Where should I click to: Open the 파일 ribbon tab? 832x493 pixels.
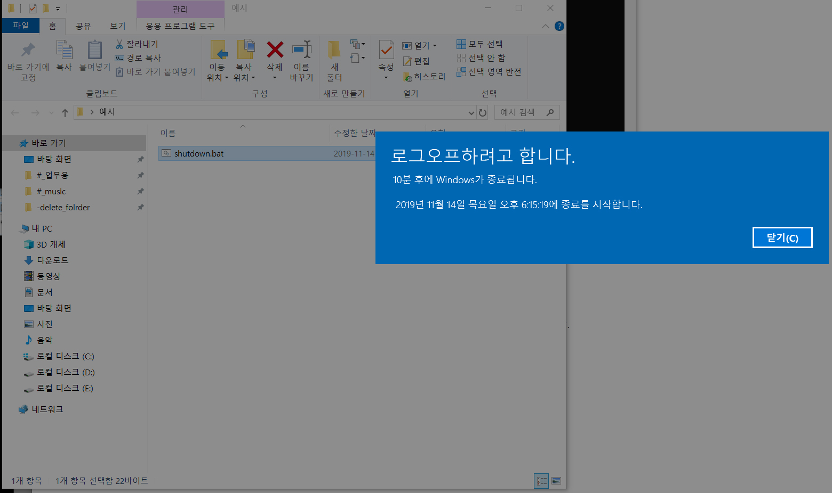point(21,26)
